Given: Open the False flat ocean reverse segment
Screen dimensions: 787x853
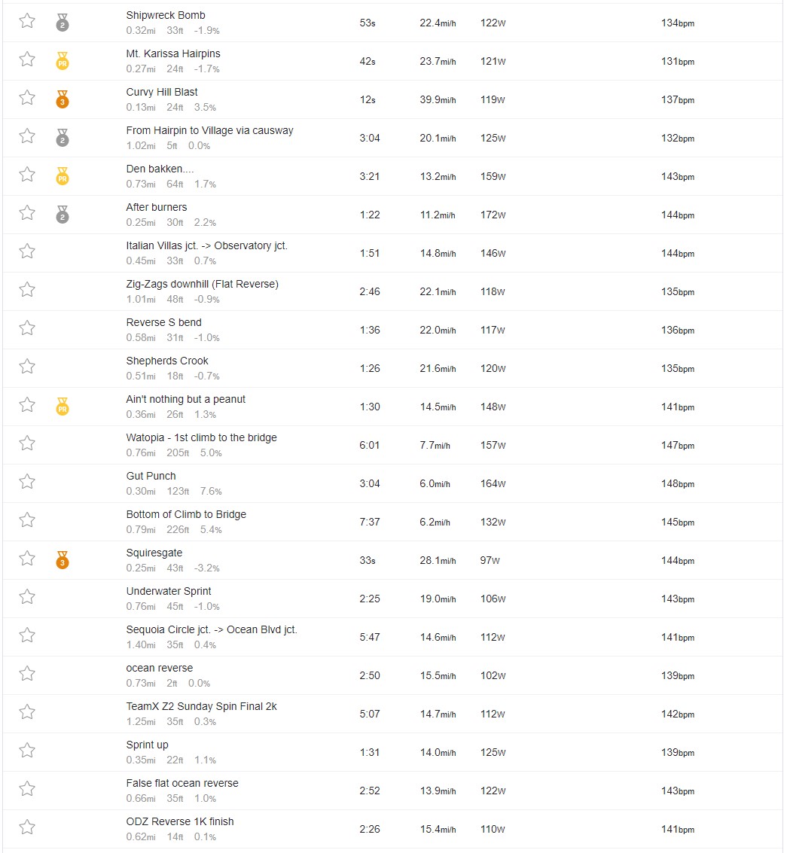Looking at the screenshot, I should [x=181, y=783].
